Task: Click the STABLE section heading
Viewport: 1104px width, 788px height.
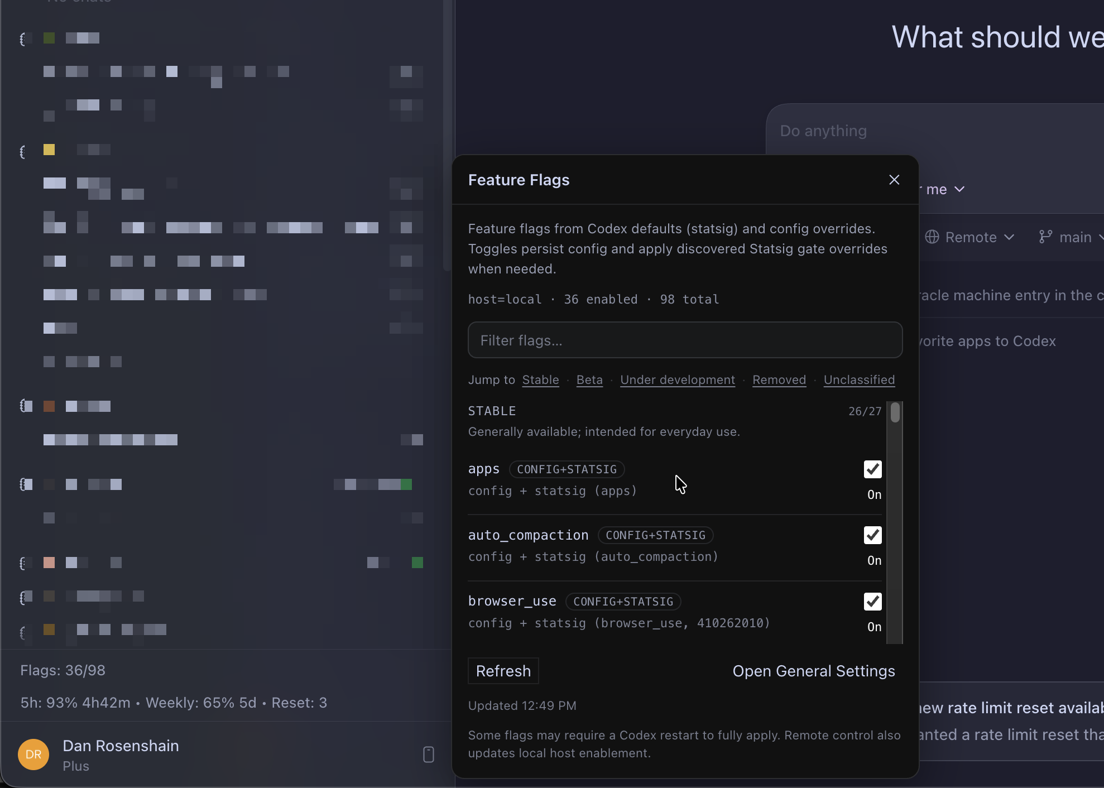Action: 492,411
